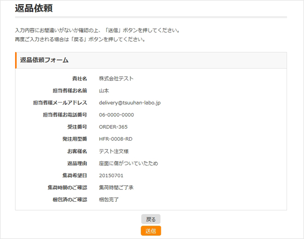Select the 返品理由 field label
304x239 pixels.
pyautogui.click(x=77, y=163)
